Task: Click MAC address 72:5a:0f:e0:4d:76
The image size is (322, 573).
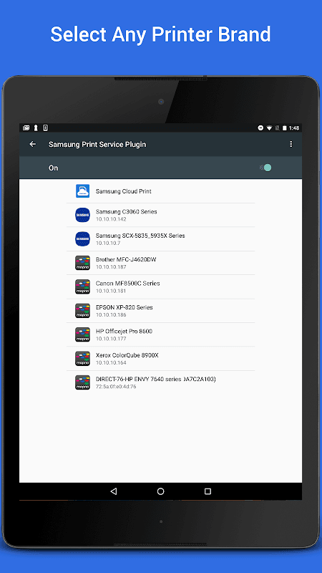Action: (116, 387)
